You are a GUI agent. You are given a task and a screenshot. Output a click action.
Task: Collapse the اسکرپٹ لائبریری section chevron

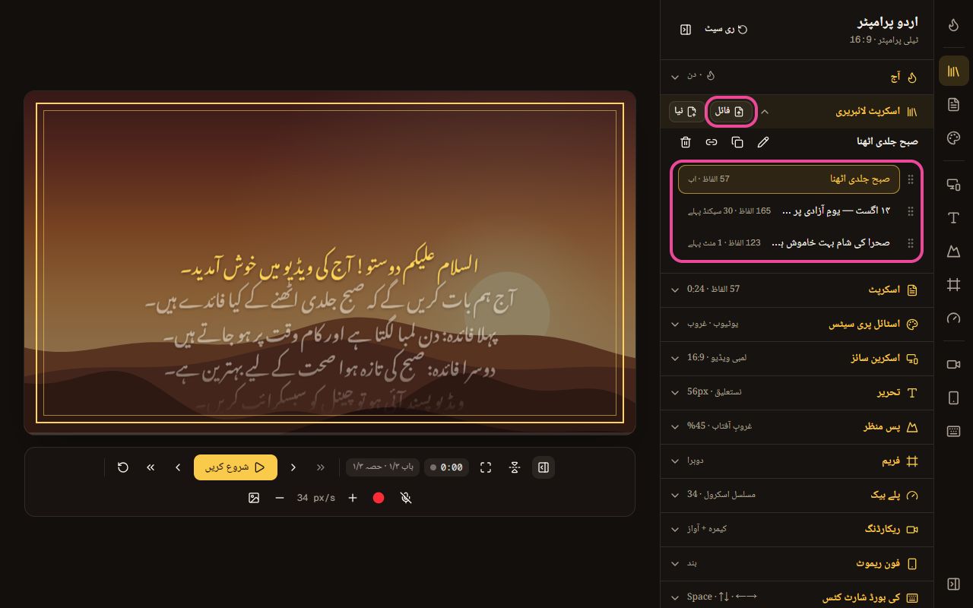[x=765, y=112]
